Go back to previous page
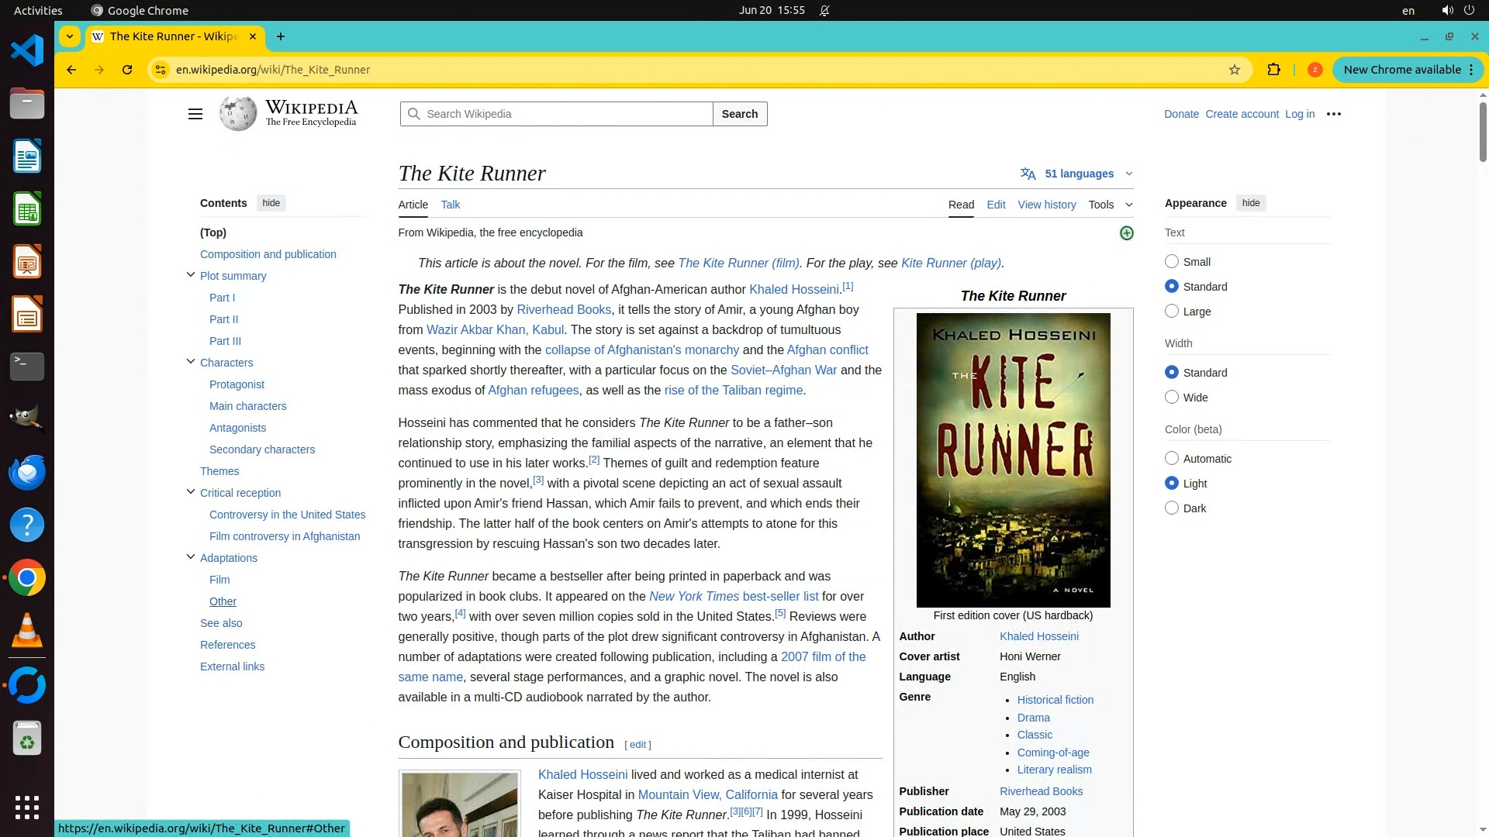Image resolution: width=1489 pixels, height=837 pixels. pyautogui.click(x=71, y=70)
